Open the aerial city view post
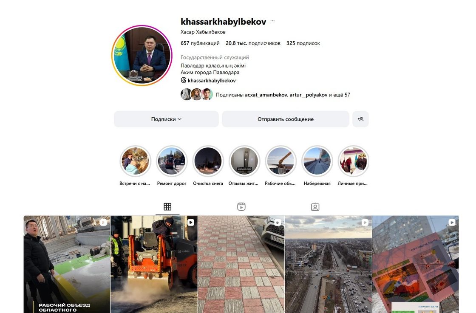The width and height of the screenshot is (476, 313). (328, 264)
